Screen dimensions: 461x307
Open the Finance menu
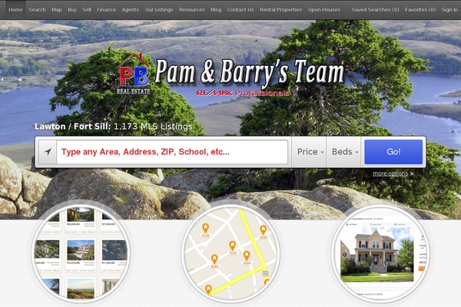tap(107, 10)
